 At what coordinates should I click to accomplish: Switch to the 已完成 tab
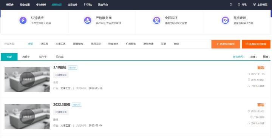pyautogui.click(x=60, y=57)
